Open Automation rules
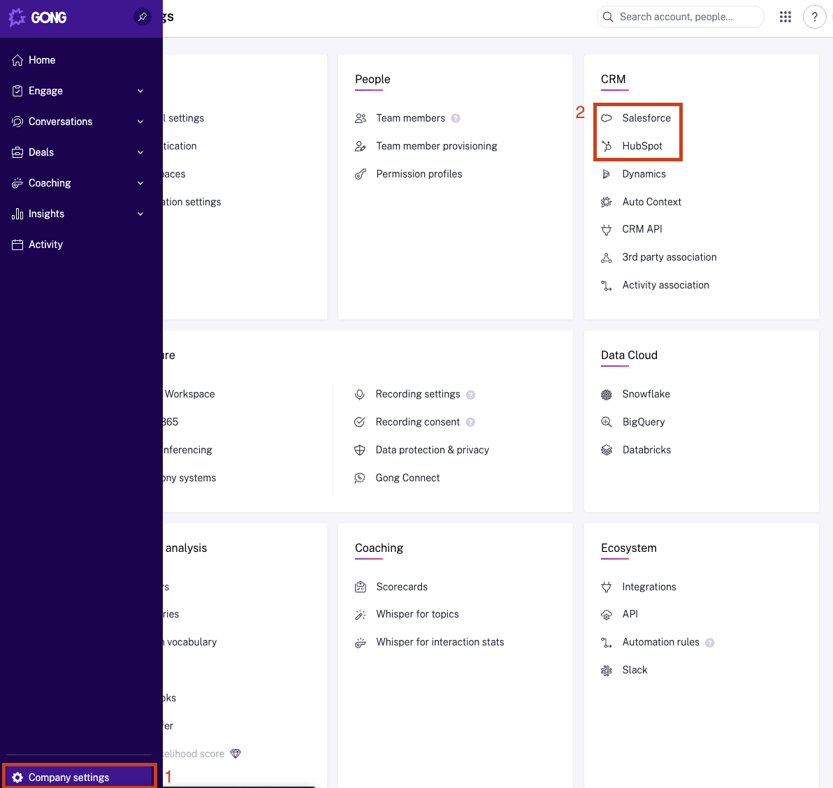Screen dimensions: 833x788 point(660,643)
